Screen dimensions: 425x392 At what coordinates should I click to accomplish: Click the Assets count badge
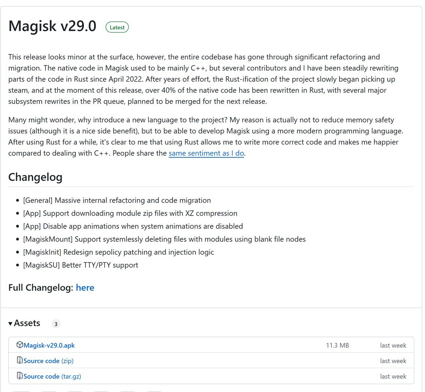pos(56,324)
